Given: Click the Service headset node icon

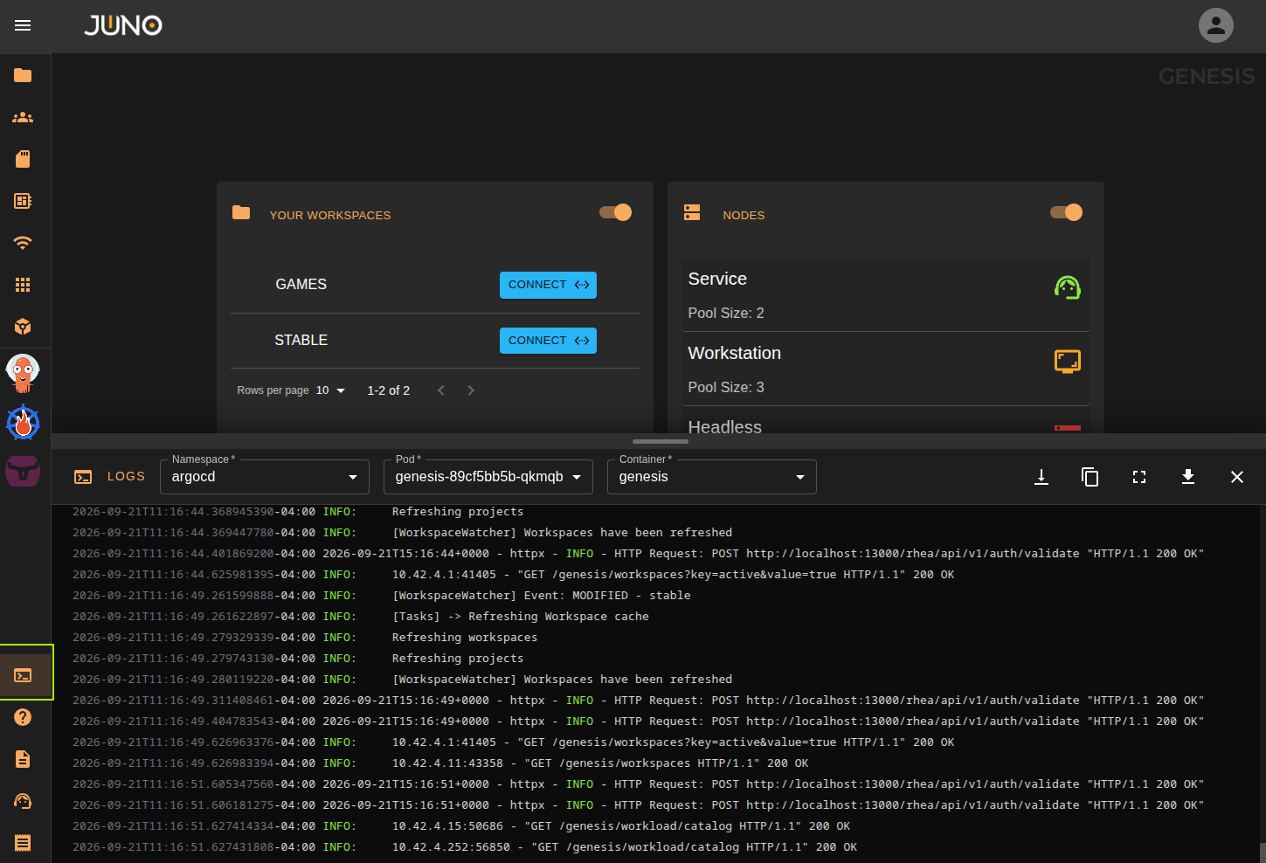Looking at the screenshot, I should point(1068,287).
